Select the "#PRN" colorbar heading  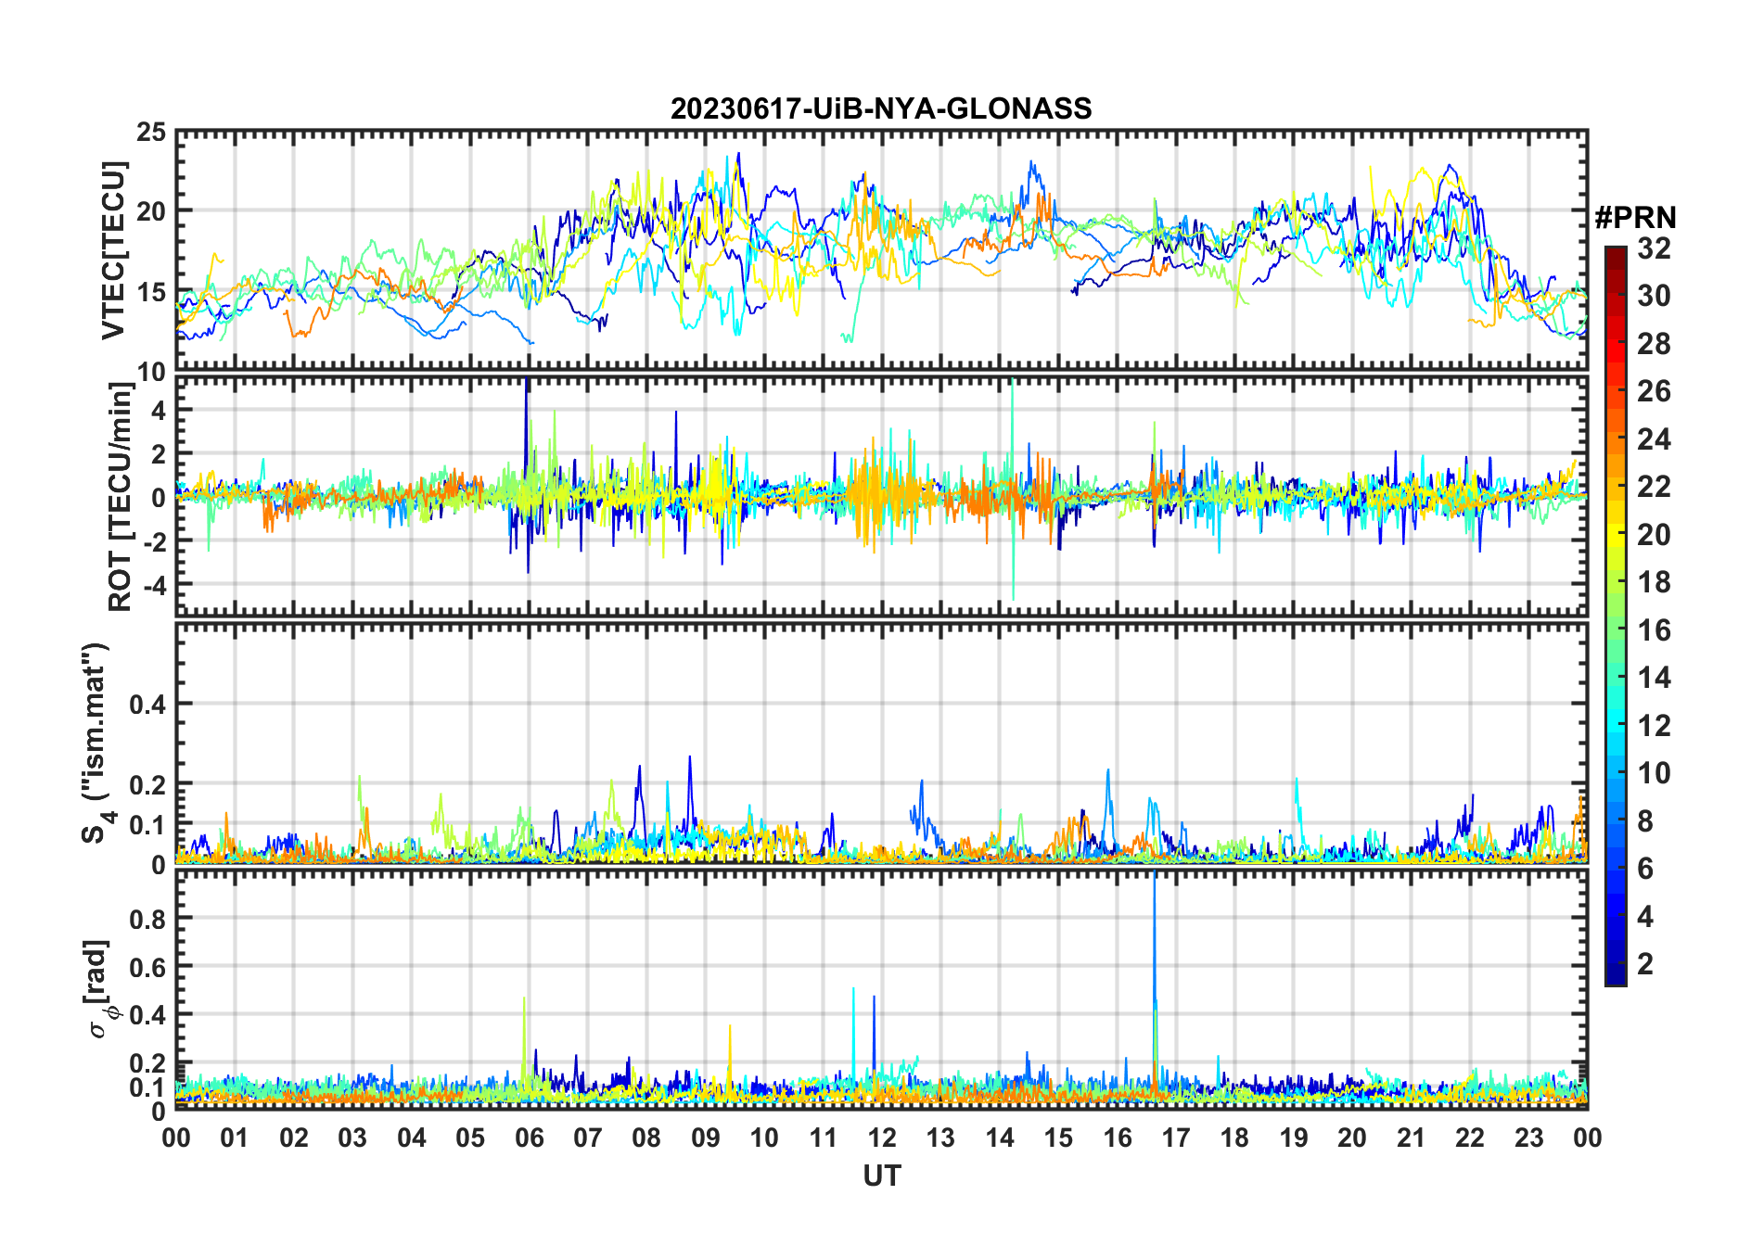click(1635, 217)
